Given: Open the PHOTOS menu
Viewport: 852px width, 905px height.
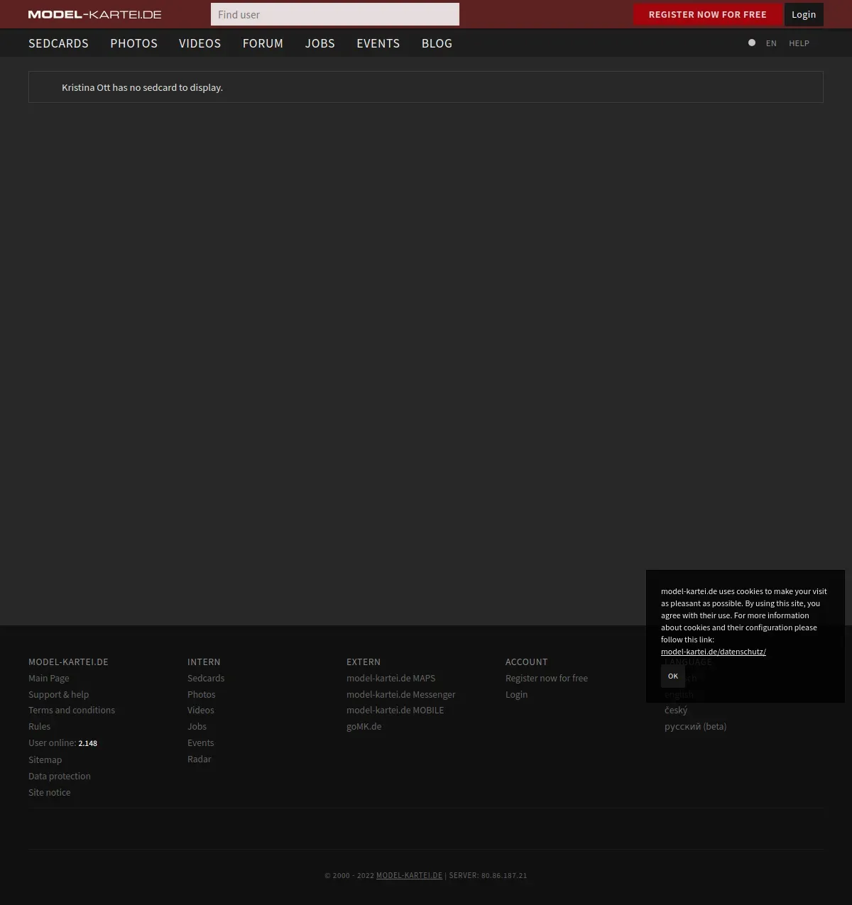Looking at the screenshot, I should coord(134,43).
